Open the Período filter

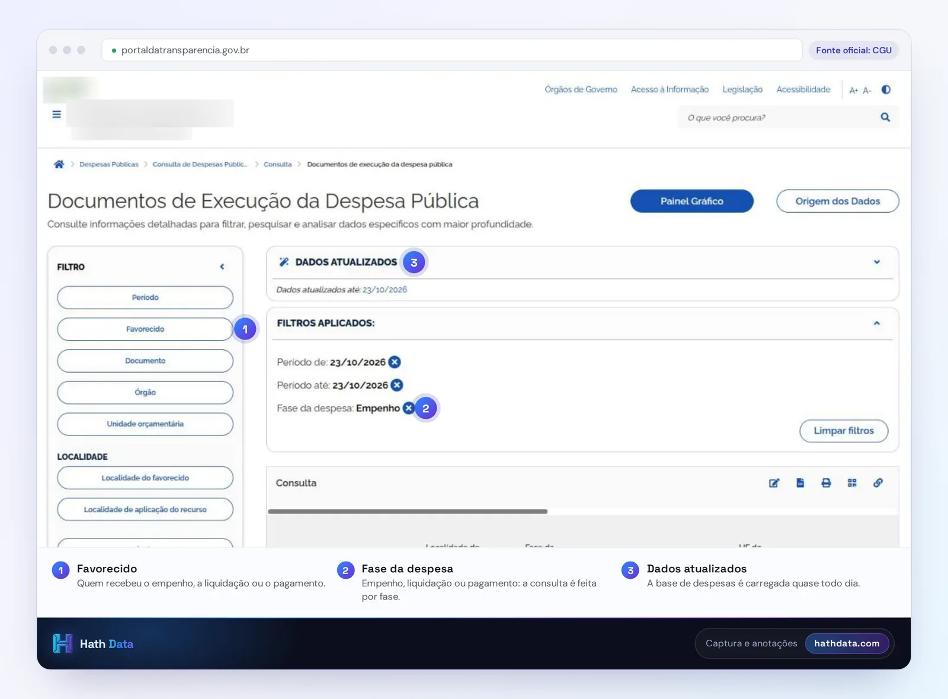coord(145,297)
